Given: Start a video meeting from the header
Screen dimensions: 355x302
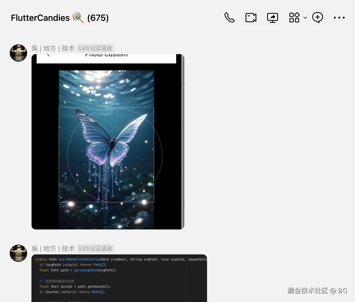Looking at the screenshot, I should pos(251,18).
